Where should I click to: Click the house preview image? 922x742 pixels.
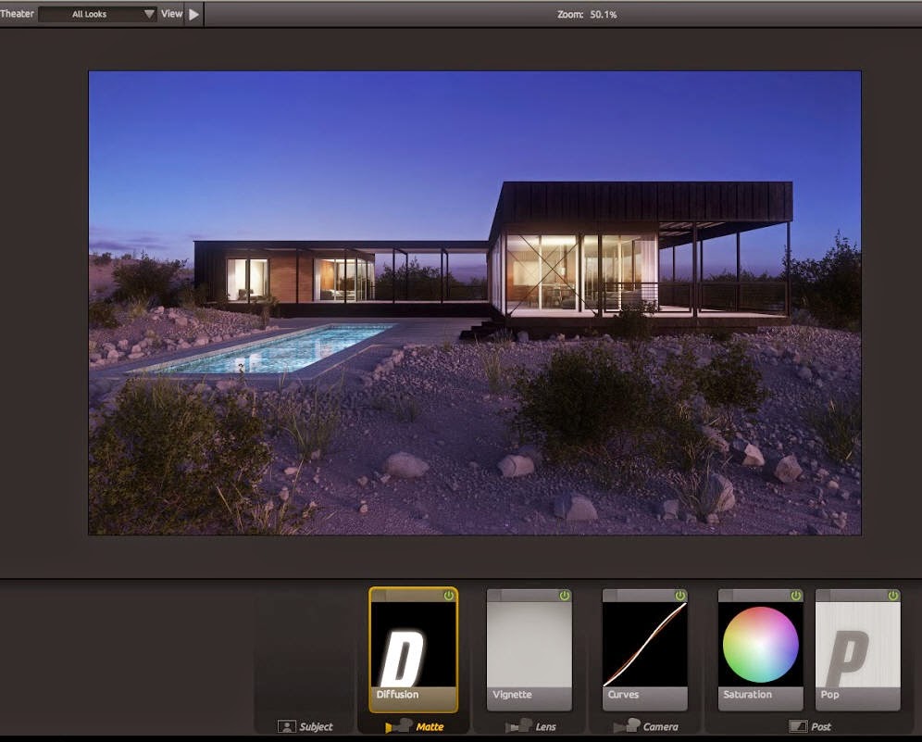(x=475, y=303)
